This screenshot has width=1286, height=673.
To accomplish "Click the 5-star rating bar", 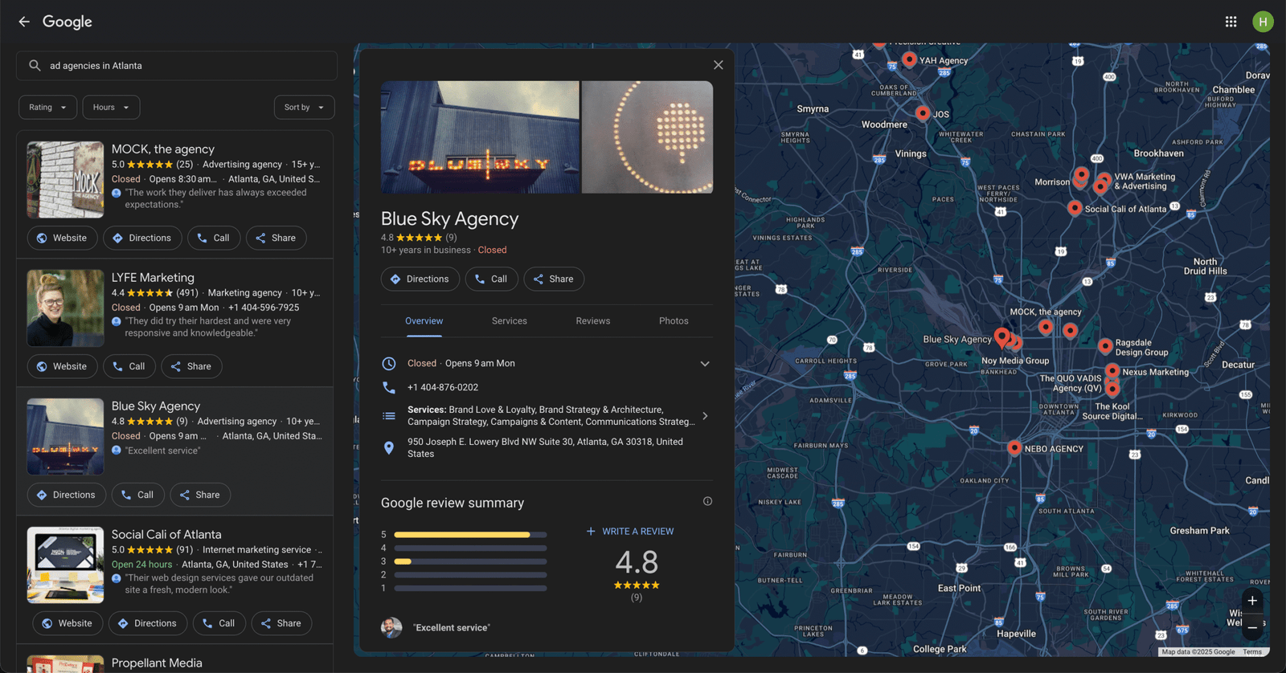I will (470, 535).
